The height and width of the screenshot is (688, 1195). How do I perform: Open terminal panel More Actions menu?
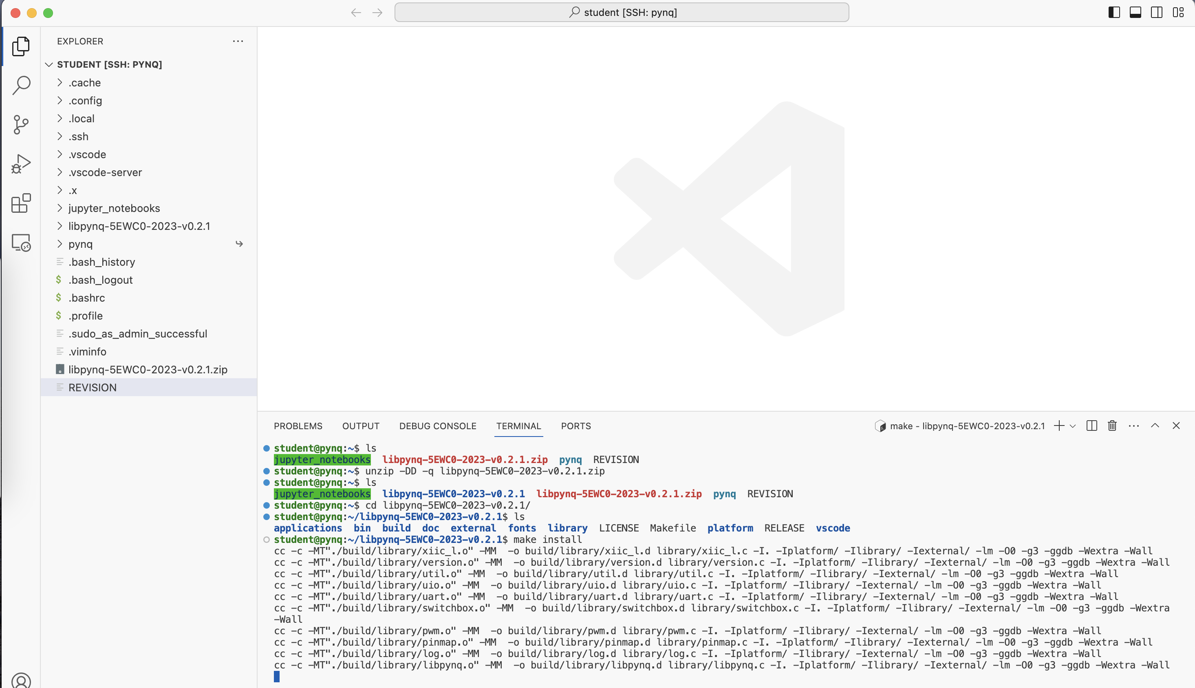1133,426
